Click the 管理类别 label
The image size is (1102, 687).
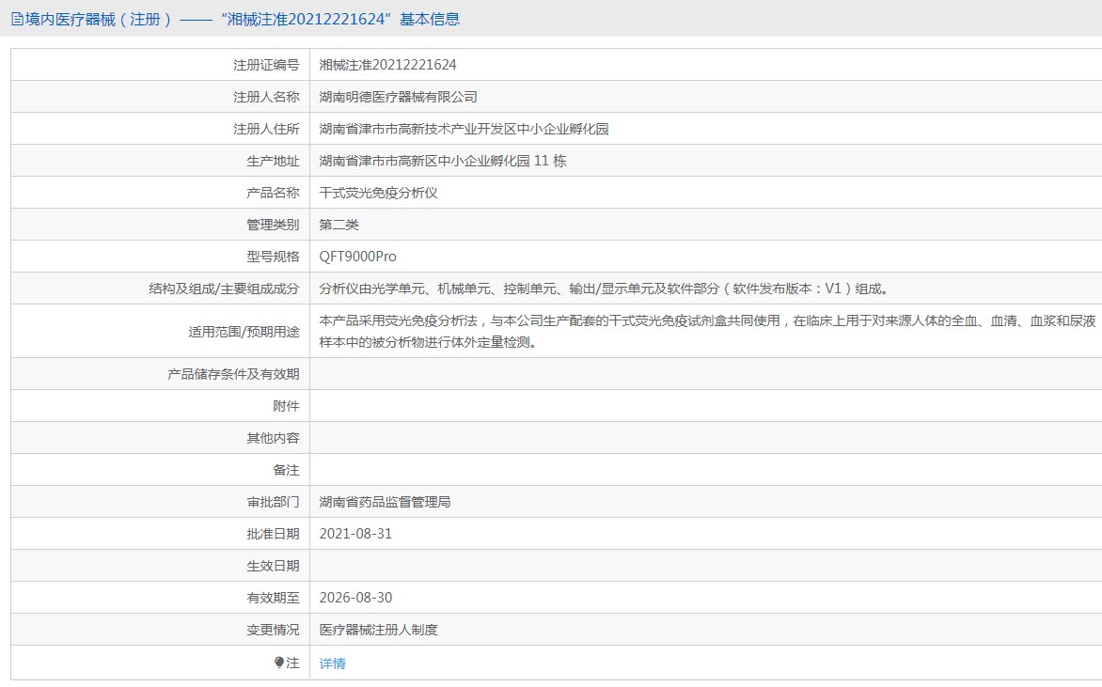[x=273, y=225]
